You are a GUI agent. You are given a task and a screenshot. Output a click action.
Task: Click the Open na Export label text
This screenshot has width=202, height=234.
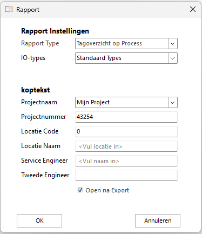(x=107, y=190)
